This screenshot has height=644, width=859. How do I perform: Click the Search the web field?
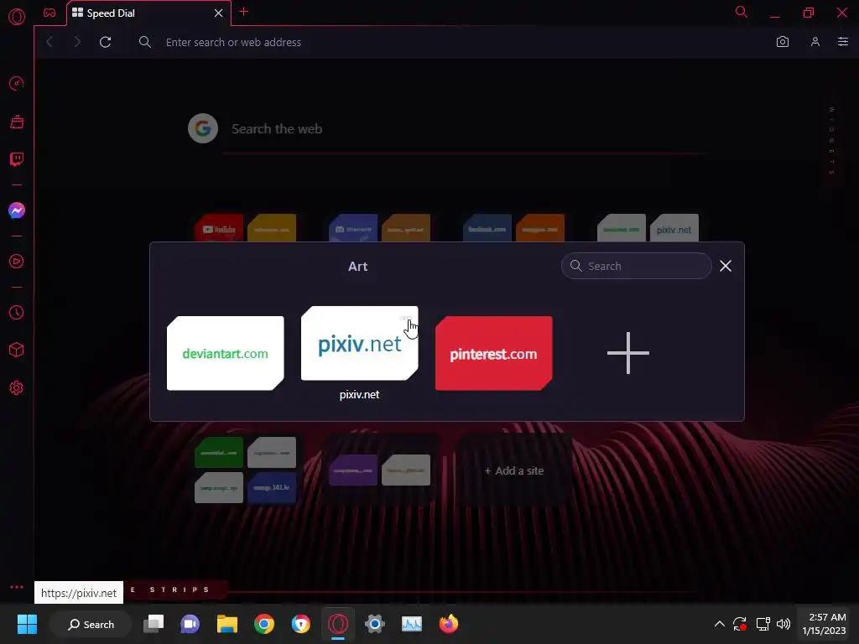(x=466, y=129)
